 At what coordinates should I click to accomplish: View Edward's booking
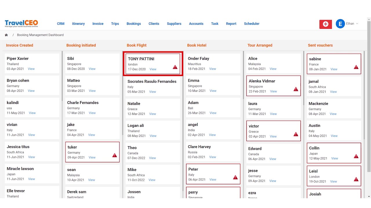[x=273, y=159]
